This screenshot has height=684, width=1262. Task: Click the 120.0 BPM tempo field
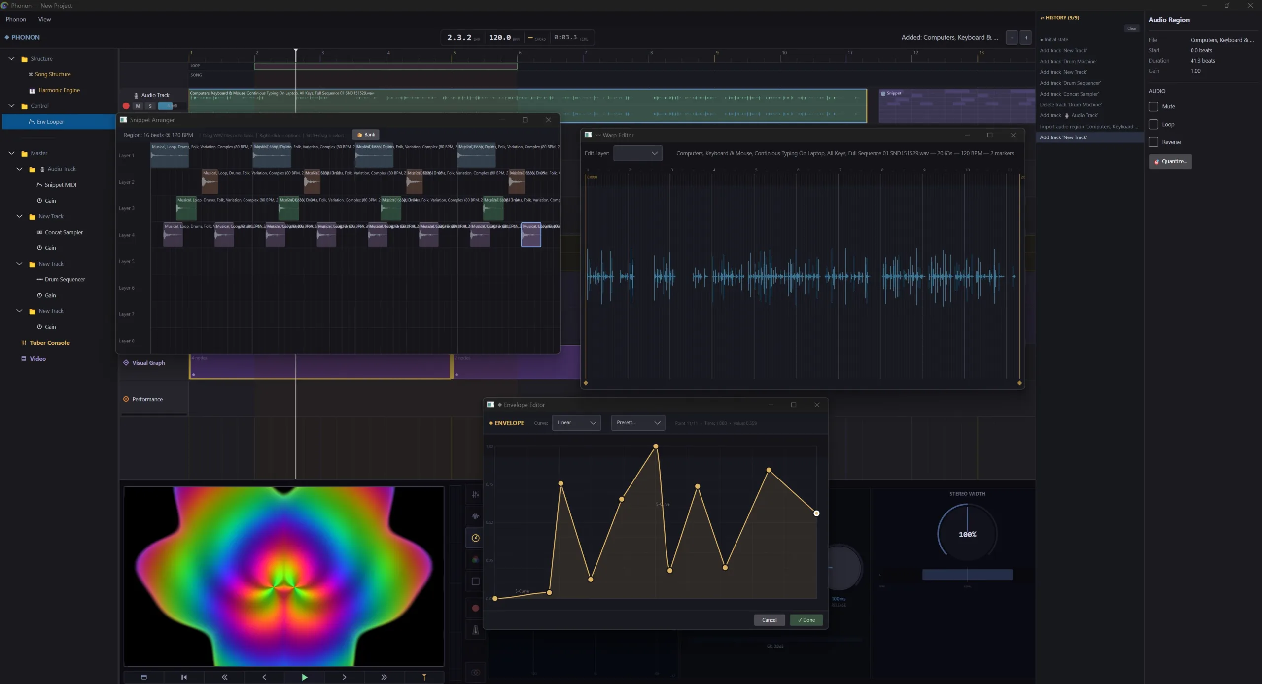point(503,37)
